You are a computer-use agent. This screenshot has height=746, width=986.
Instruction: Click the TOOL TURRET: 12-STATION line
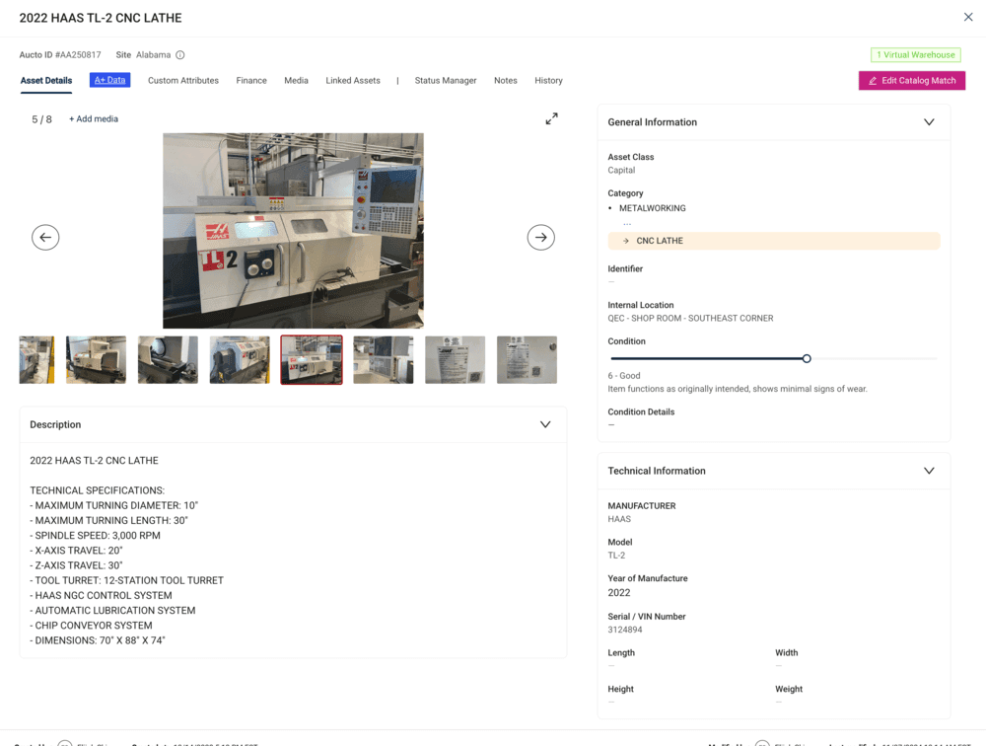(126, 580)
